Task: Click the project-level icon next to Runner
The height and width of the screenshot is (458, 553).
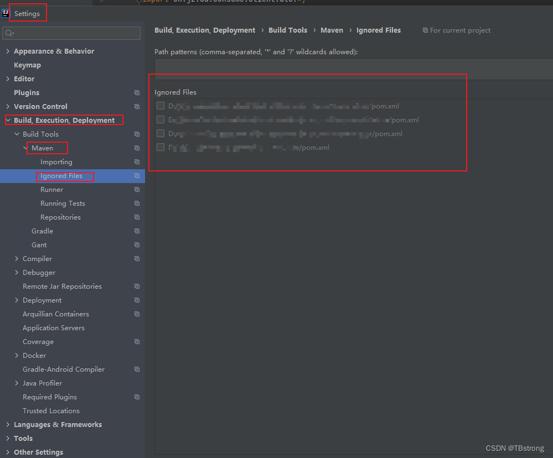Action: [x=137, y=190]
